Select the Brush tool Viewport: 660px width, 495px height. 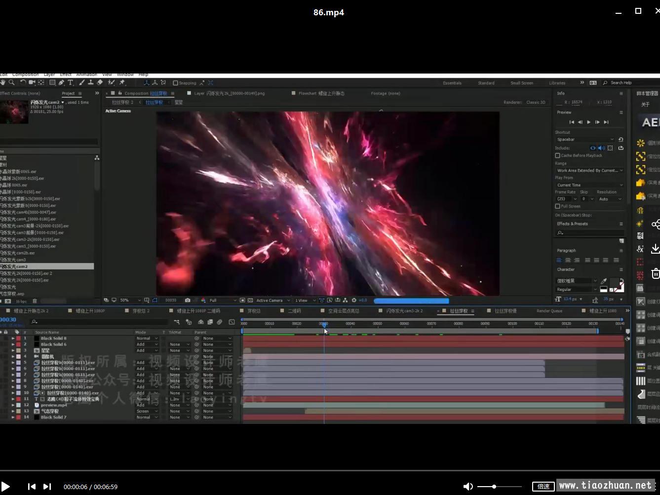tap(82, 83)
